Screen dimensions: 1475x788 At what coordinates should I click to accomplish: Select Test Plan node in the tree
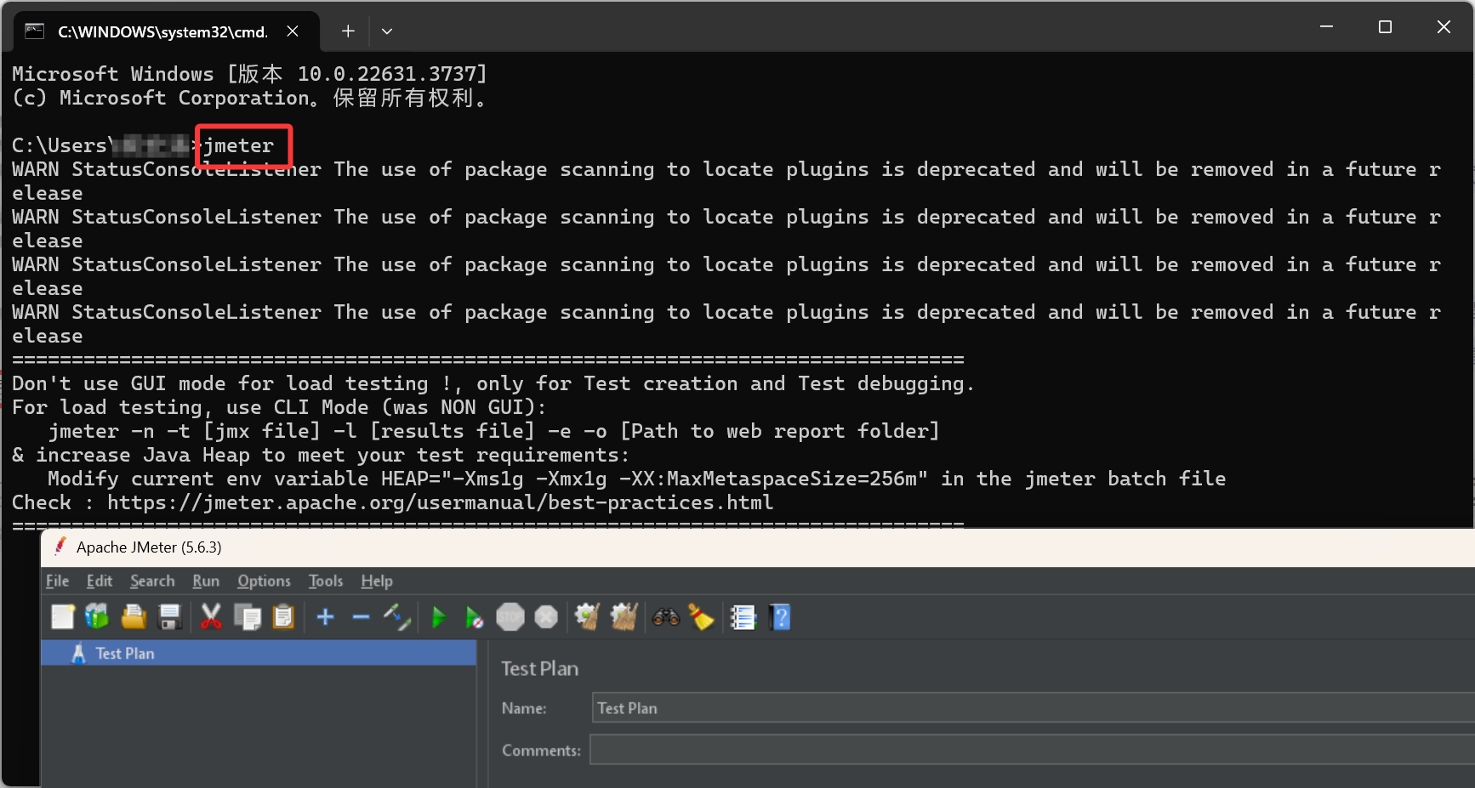click(x=259, y=653)
